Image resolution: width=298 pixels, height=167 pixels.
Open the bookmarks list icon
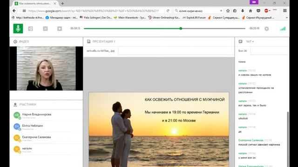(x=235, y=11)
